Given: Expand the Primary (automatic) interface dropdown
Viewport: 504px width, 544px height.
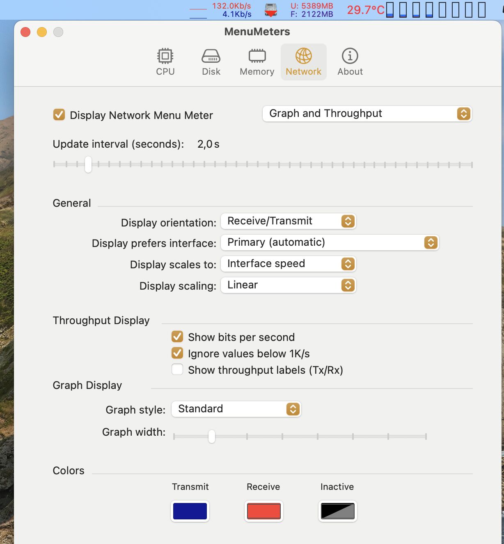Looking at the screenshot, I should (x=330, y=242).
